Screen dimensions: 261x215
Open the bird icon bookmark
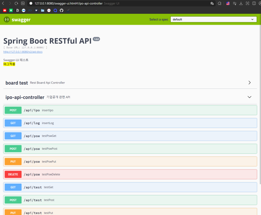coord(36,10)
